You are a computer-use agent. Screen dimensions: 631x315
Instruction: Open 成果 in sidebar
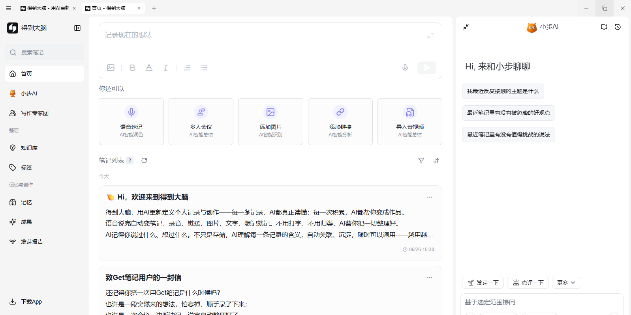pos(44,222)
